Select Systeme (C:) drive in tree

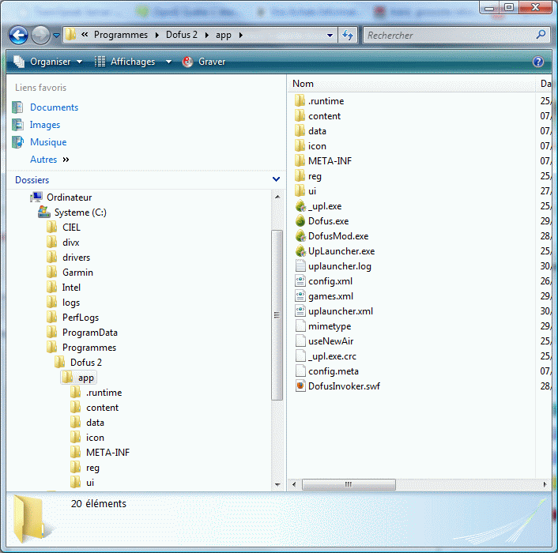point(80,213)
